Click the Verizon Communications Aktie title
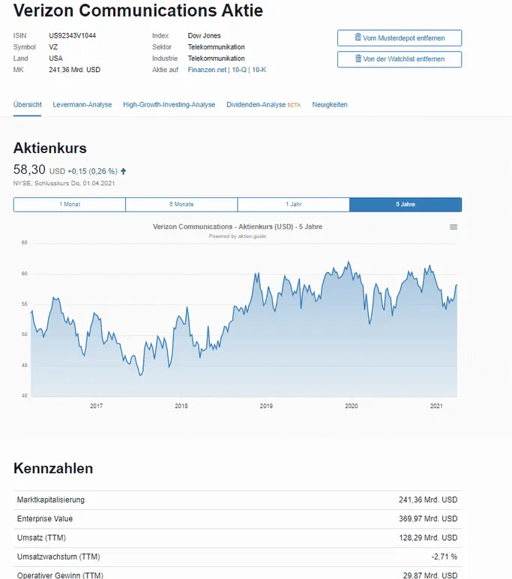The height and width of the screenshot is (579, 512). click(x=138, y=10)
